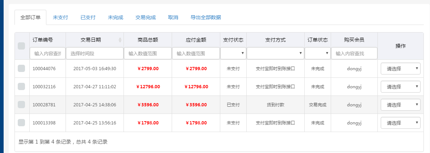Focus the 购买会员 search box
This screenshot has width=430, height=153.
pyautogui.click(x=354, y=54)
